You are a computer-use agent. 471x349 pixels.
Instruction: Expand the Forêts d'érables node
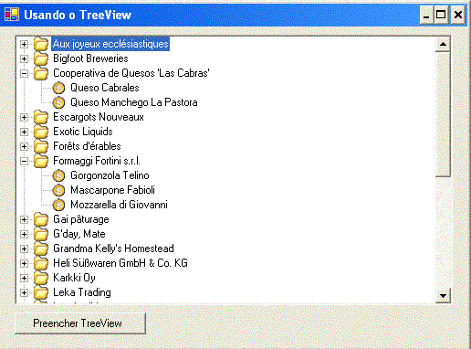[24, 146]
